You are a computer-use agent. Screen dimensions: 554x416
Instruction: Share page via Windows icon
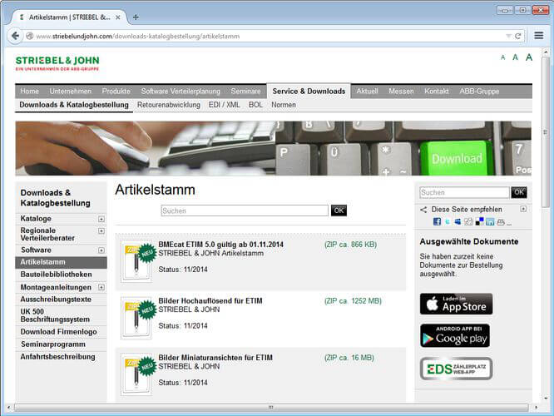point(458,221)
